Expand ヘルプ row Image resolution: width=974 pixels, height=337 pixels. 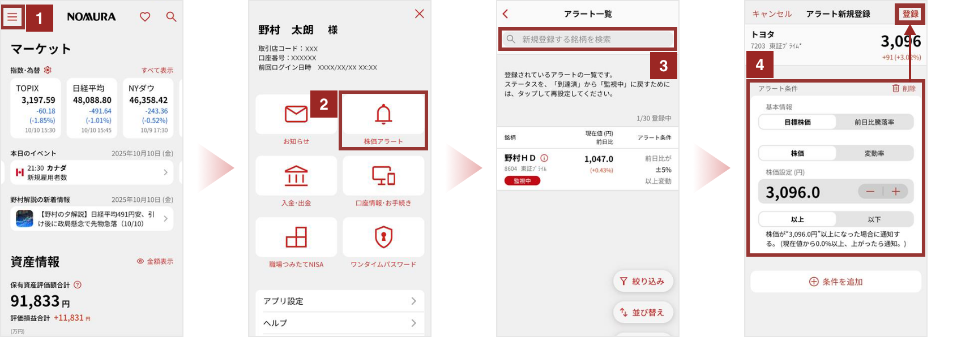click(340, 323)
